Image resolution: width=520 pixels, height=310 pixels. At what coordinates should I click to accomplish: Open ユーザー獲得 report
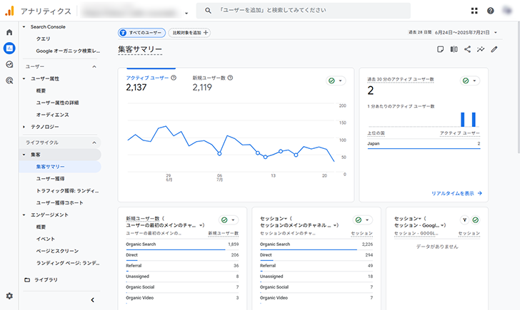pos(50,179)
